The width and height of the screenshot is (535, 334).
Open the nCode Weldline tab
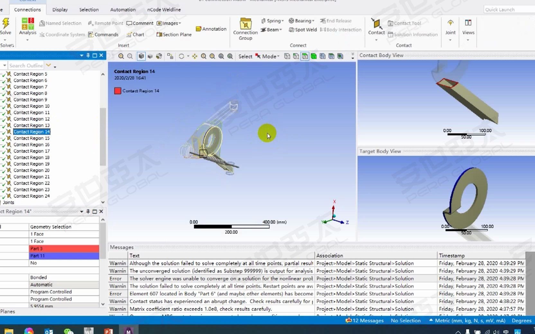point(164,10)
